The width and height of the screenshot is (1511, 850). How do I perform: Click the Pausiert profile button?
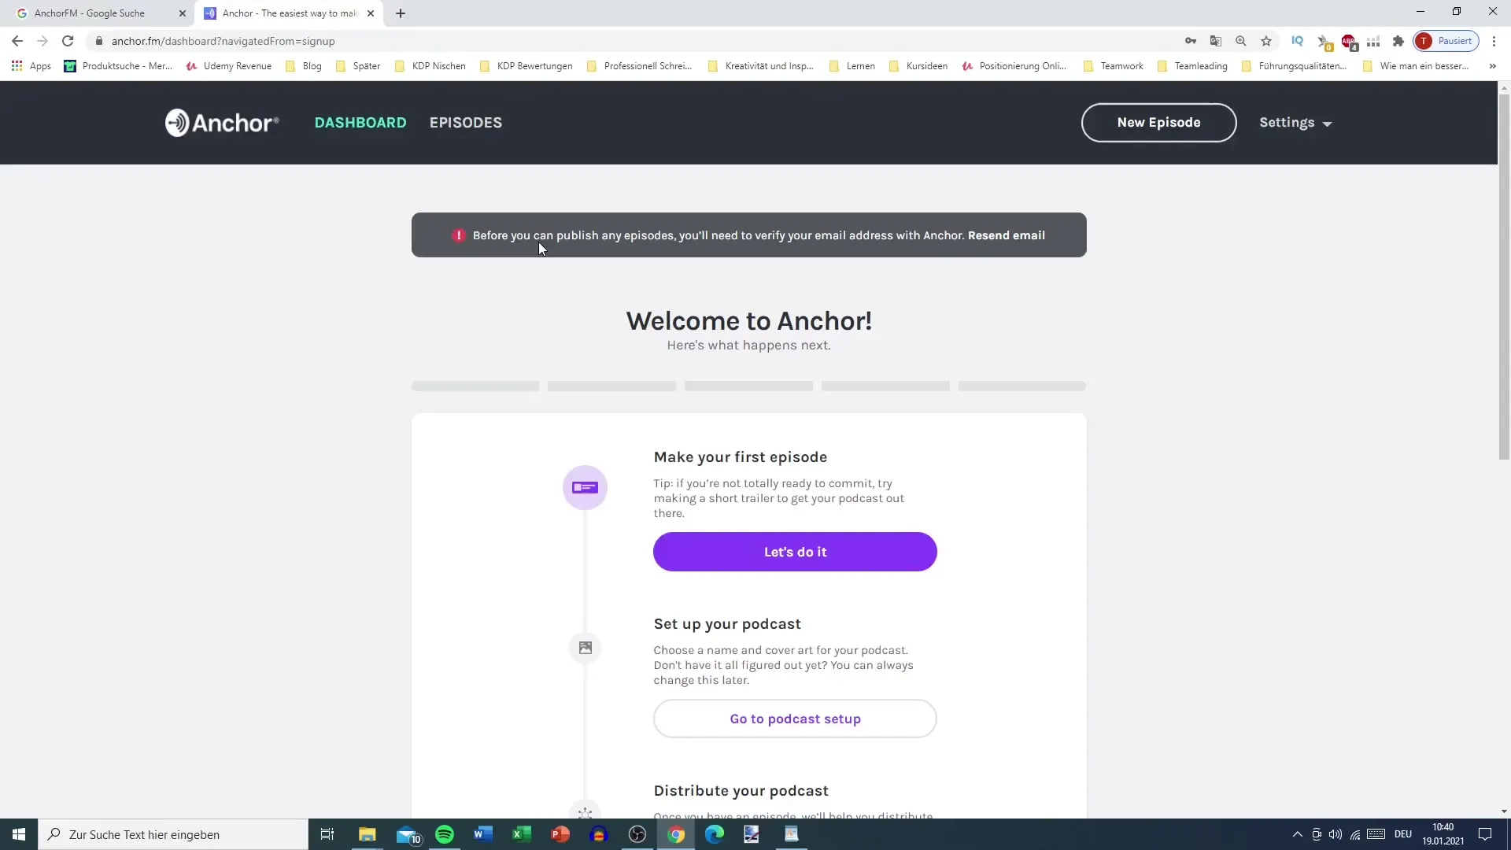(1446, 41)
